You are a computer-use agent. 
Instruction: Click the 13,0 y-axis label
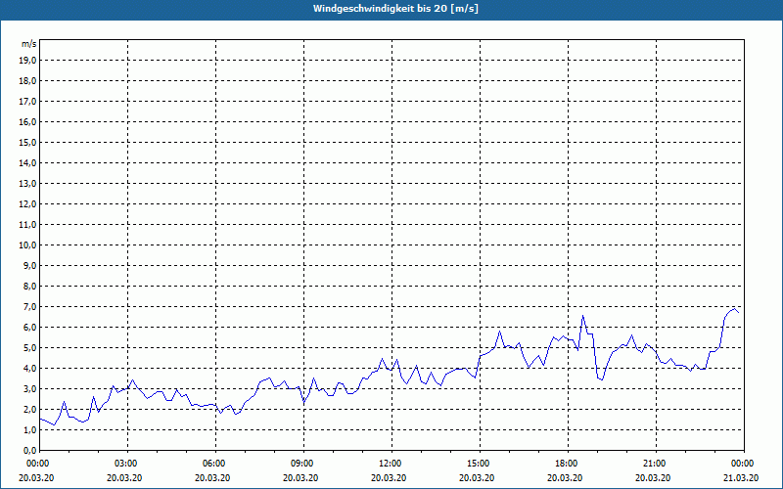click(x=28, y=184)
